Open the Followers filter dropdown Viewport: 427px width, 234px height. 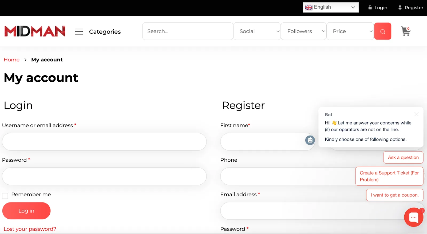click(303, 31)
